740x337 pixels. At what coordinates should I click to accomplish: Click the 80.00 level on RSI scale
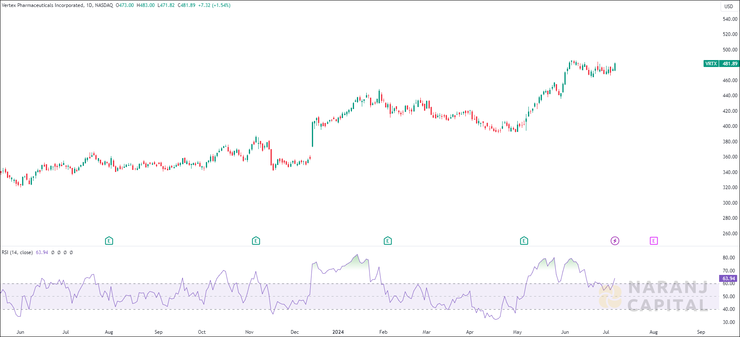pyautogui.click(x=729, y=258)
